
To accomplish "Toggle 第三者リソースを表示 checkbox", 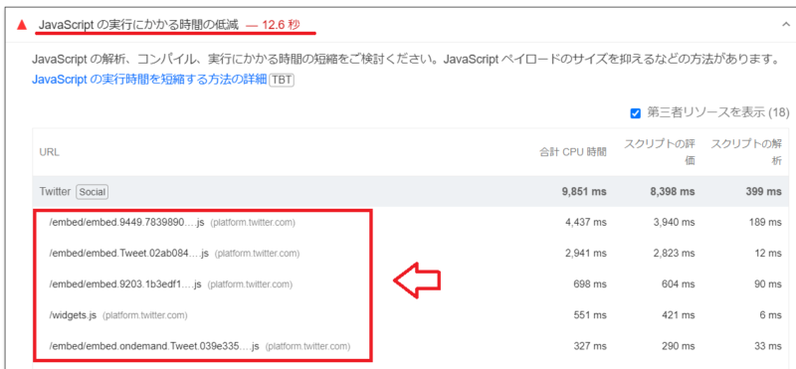I will (x=635, y=113).
